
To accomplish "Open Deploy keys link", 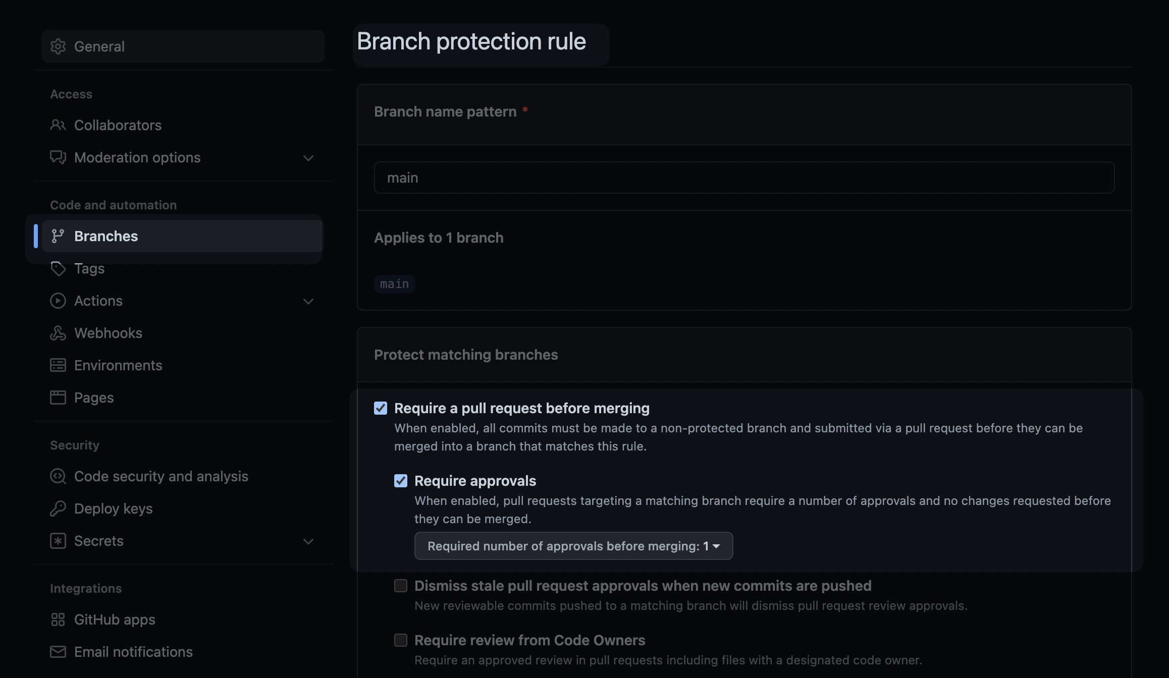I will click(183, 508).
